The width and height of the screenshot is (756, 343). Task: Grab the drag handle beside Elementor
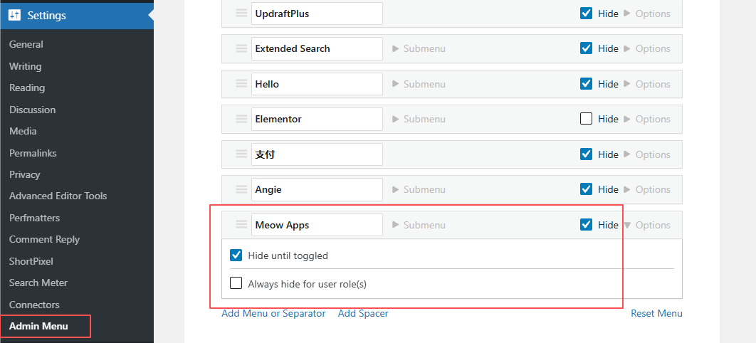(x=241, y=119)
